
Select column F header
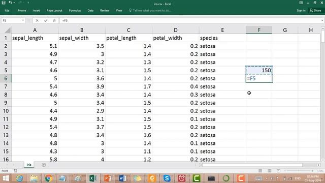(x=259, y=30)
